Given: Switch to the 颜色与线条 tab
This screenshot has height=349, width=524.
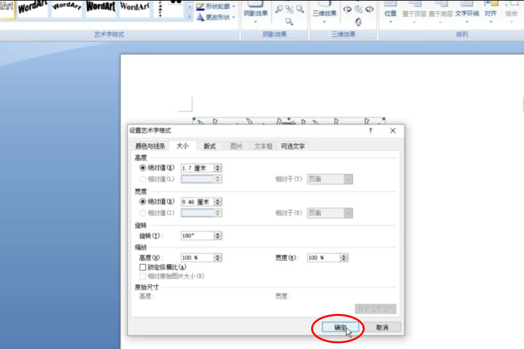Looking at the screenshot, I should coord(150,146).
